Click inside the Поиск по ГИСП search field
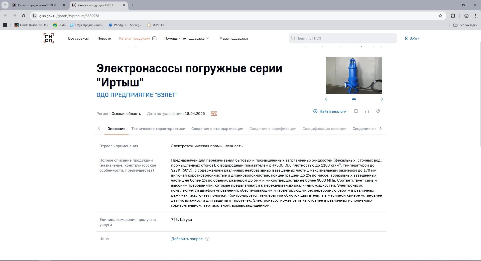 (342, 38)
